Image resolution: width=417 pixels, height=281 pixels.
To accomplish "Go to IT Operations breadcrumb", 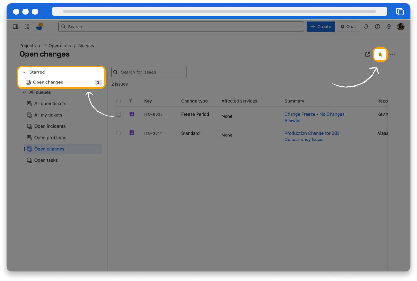I will [57, 46].
